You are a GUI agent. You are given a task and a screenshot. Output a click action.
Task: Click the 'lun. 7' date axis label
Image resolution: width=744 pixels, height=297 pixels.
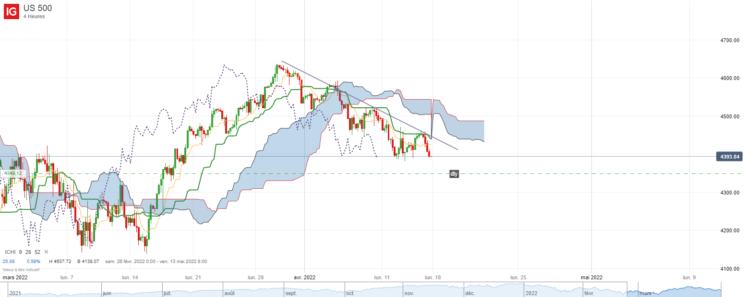coord(66,277)
